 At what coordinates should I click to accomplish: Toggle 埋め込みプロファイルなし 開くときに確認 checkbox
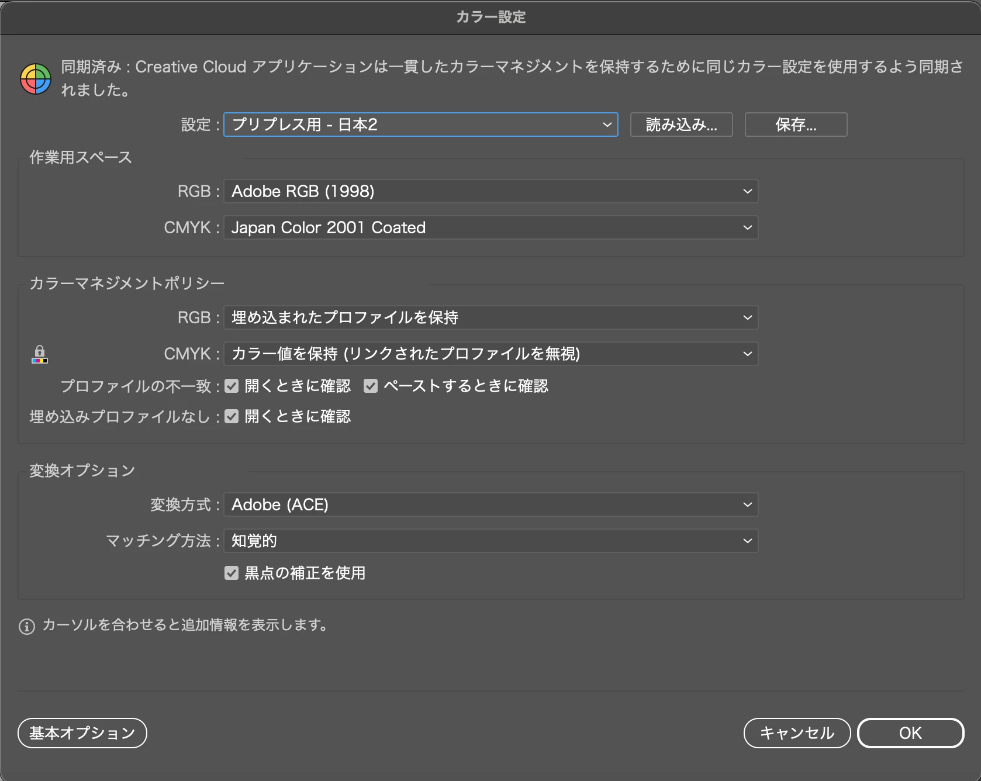[x=232, y=416]
